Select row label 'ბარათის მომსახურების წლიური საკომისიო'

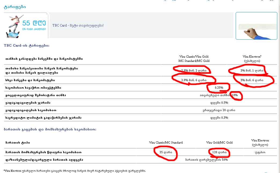[43, 152]
